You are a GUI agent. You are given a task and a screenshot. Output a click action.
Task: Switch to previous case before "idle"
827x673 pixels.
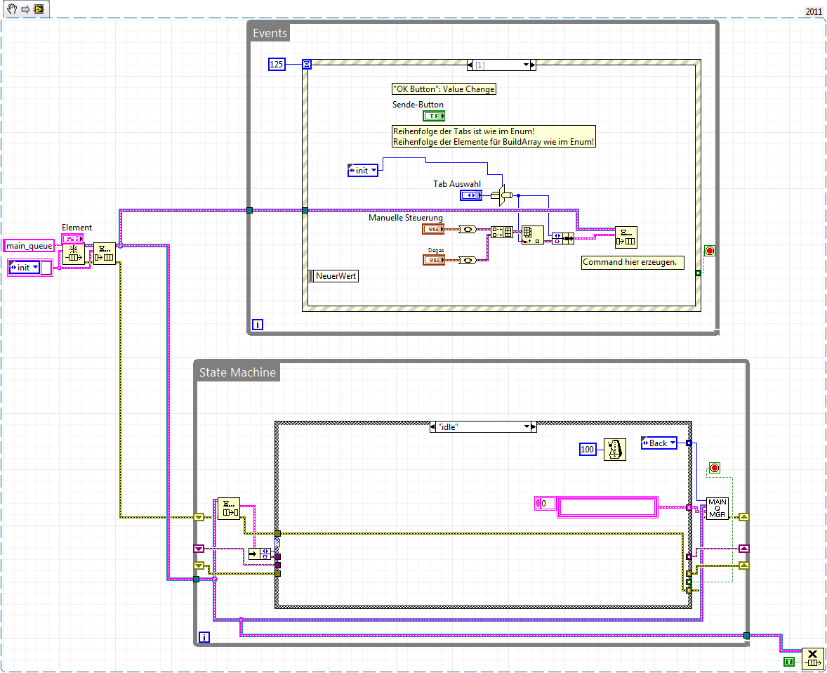pyautogui.click(x=433, y=426)
